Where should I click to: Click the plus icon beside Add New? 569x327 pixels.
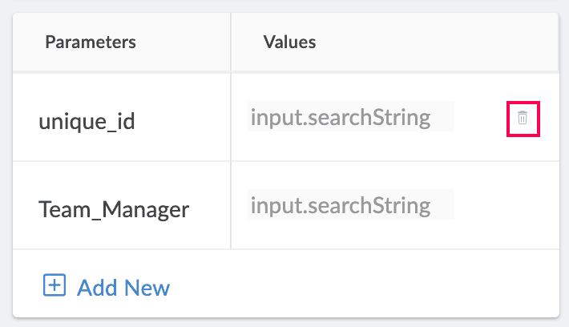(x=54, y=285)
